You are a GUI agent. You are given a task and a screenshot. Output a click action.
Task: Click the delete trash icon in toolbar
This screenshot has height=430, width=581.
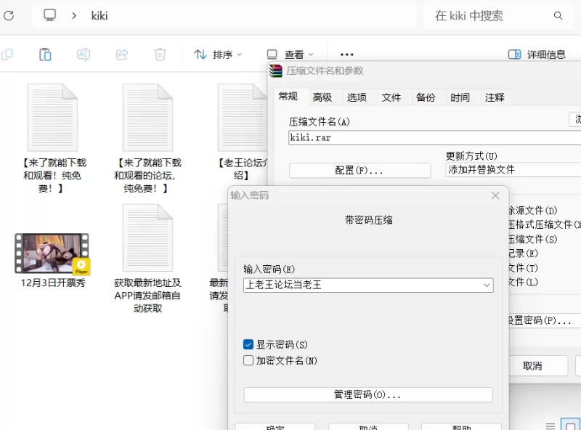click(160, 54)
